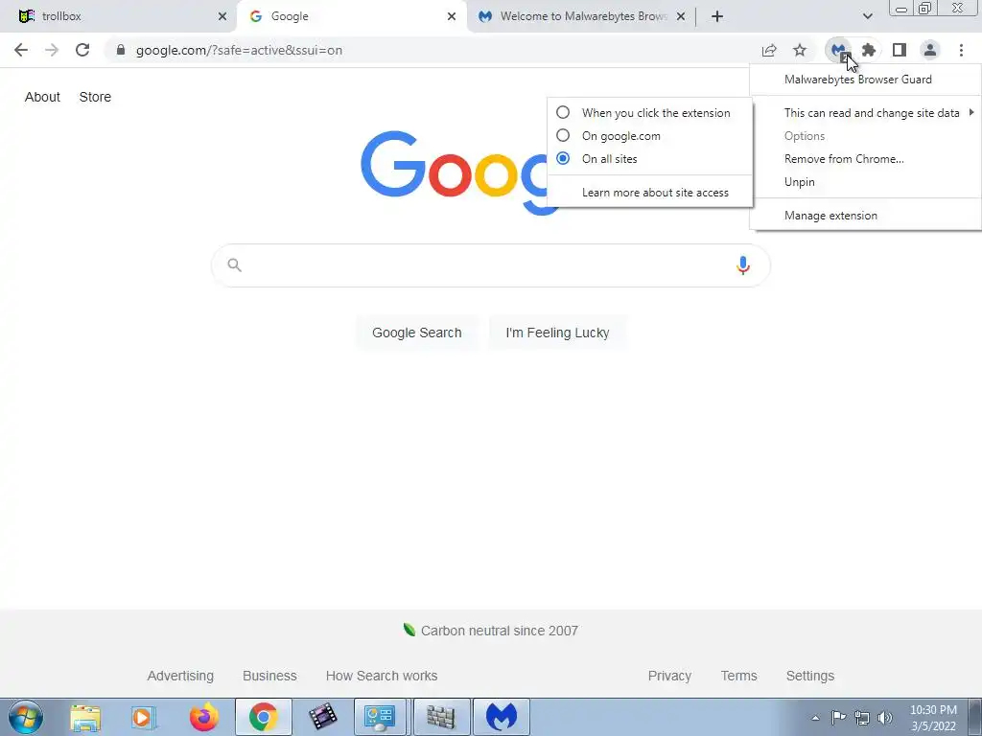Open 'How Search works' footer link
Viewport: 982px width, 736px height.
[x=382, y=676]
